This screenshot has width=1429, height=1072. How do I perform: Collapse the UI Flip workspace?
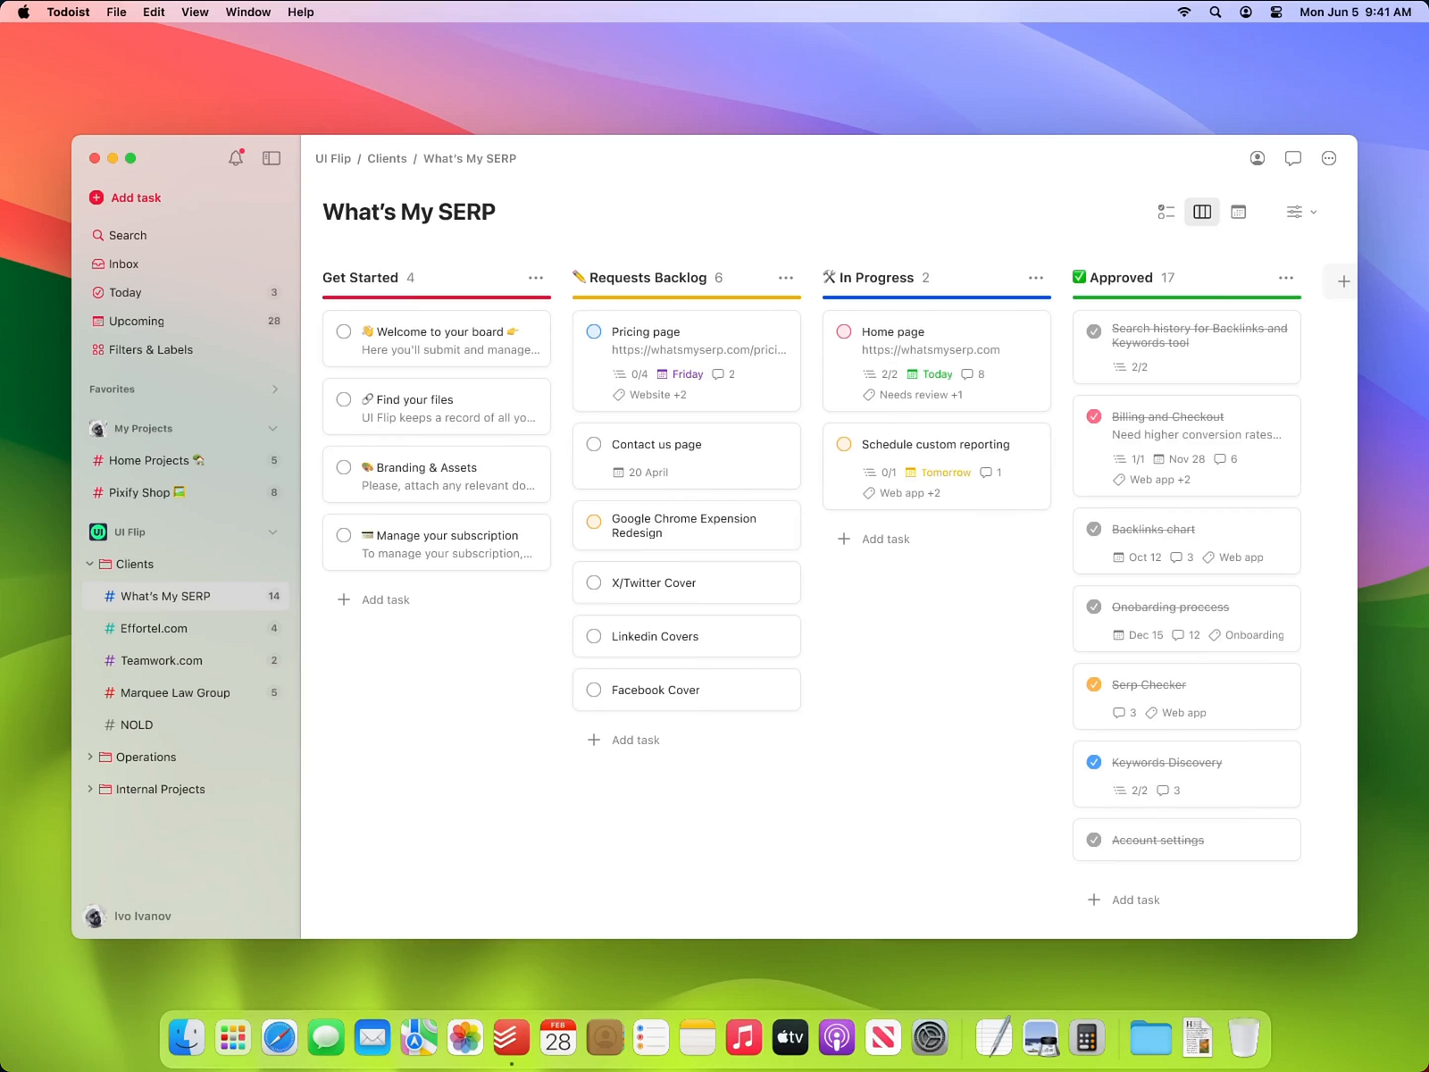(x=272, y=532)
